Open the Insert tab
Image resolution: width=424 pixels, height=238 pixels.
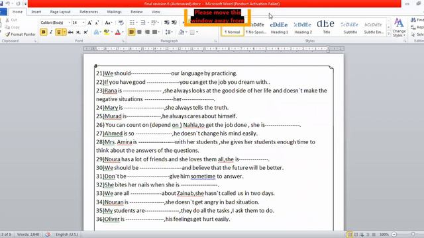pos(36,12)
